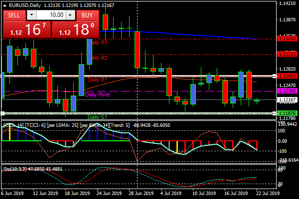Click the 1.14210 price scale value
The width and height of the screenshot is (299, 199).
tap(287, 3)
